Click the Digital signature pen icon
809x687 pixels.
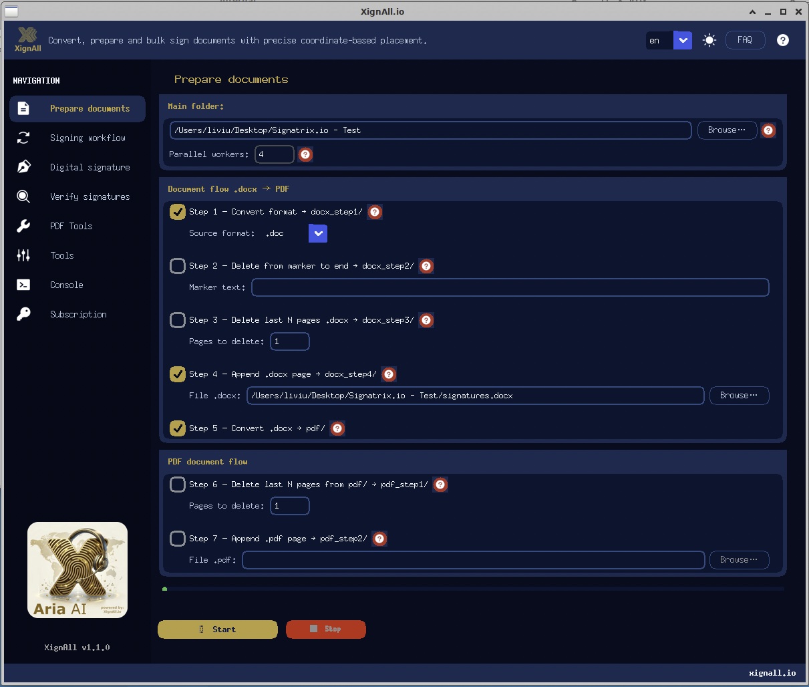[23, 167]
